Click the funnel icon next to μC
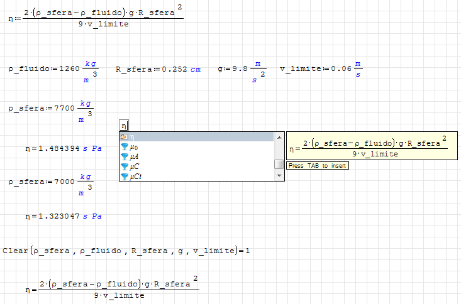 [124, 167]
